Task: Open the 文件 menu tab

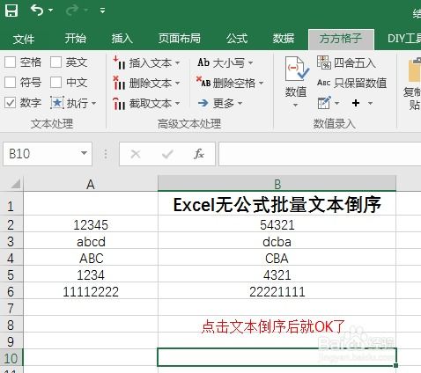Action: click(24, 39)
